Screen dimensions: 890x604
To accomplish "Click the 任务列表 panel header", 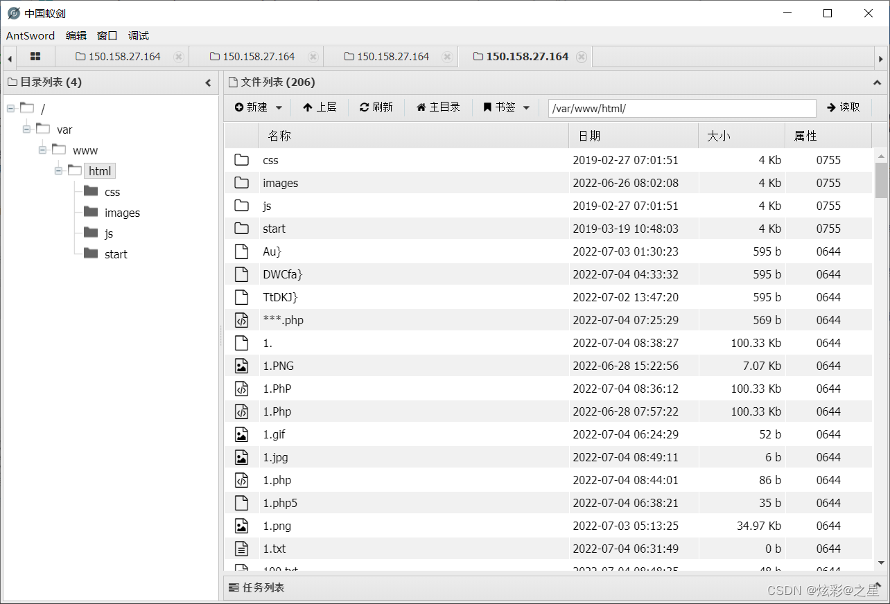I will click(x=555, y=587).
